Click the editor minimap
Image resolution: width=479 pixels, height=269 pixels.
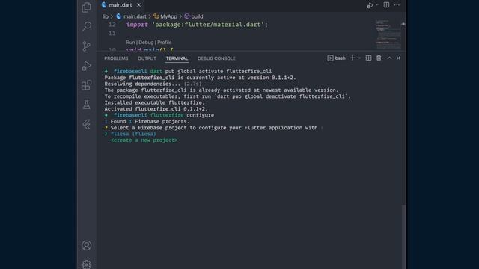[388, 34]
